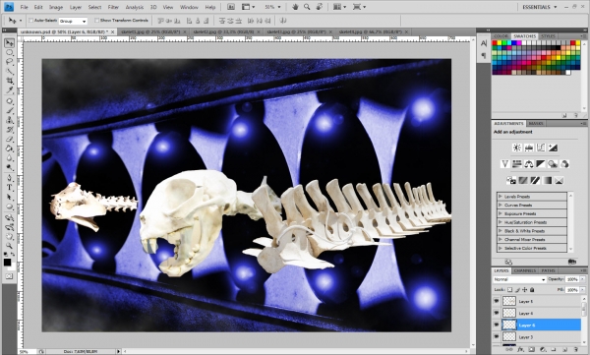Select the Magic Wand tool

10,72
